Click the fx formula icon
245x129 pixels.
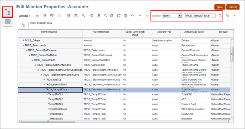click(x=23, y=25)
